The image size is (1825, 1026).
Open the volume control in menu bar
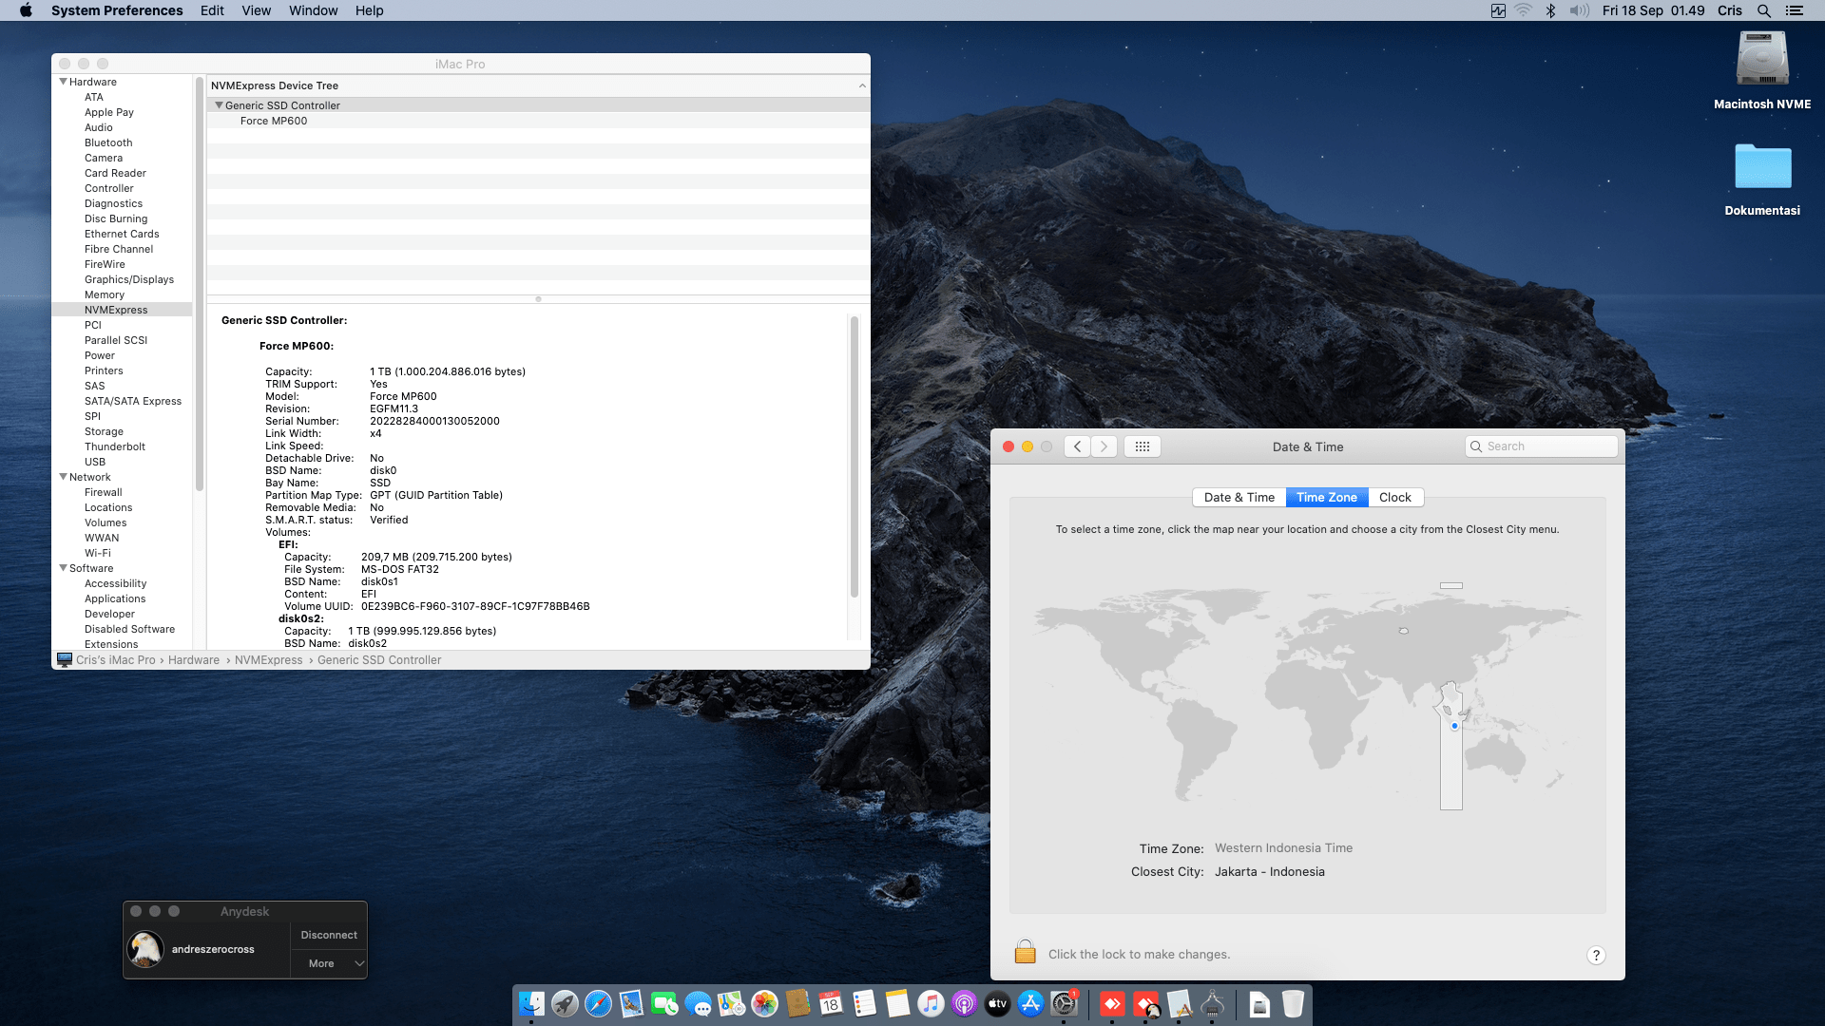pos(1579,10)
